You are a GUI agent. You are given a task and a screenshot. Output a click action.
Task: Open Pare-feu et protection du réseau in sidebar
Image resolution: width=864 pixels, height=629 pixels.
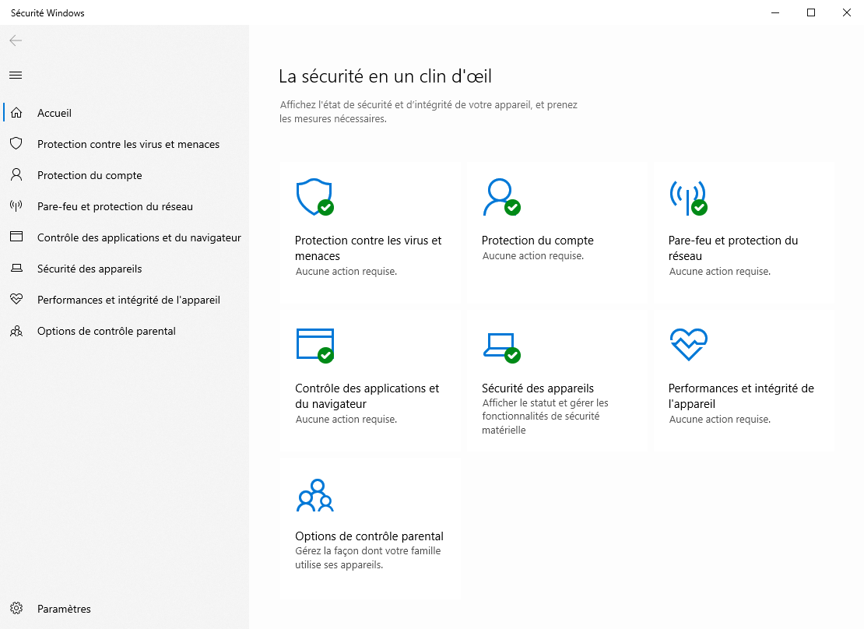pos(125,206)
